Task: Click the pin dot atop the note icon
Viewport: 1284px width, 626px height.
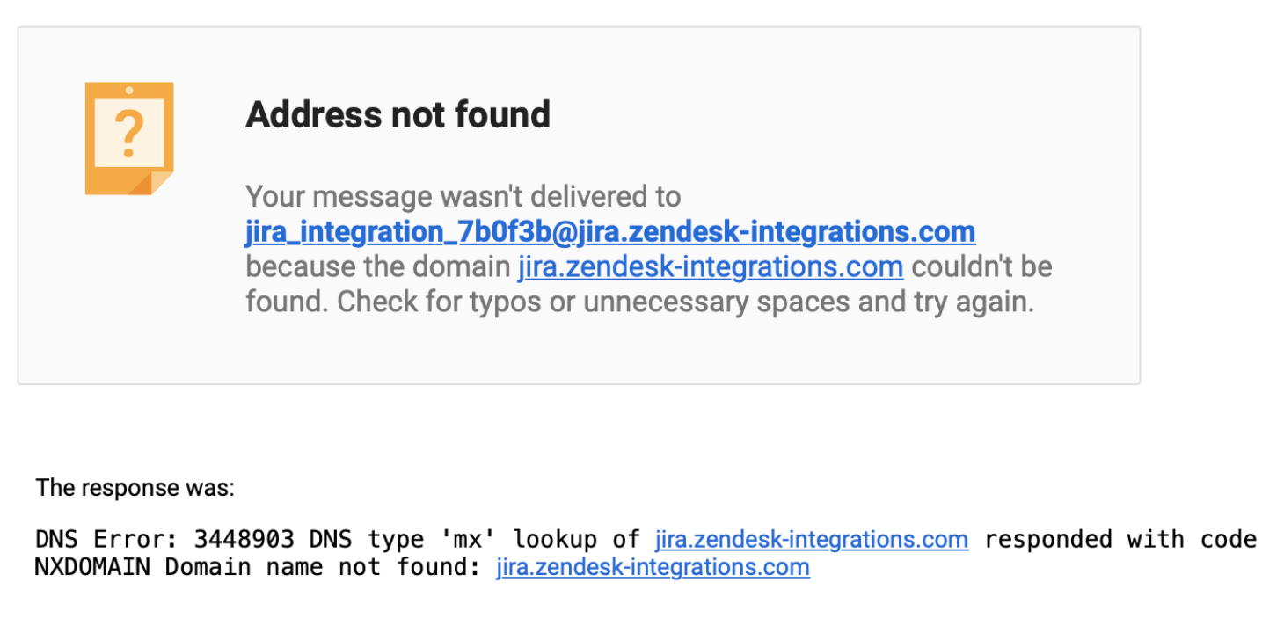Action: (129, 90)
